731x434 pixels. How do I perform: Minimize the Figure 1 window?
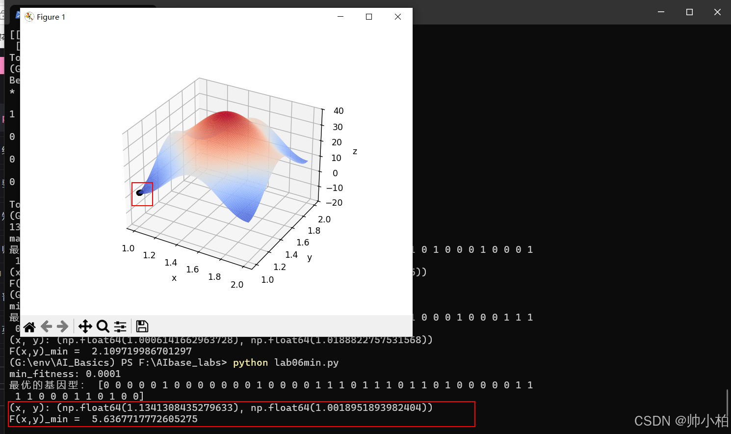340,17
